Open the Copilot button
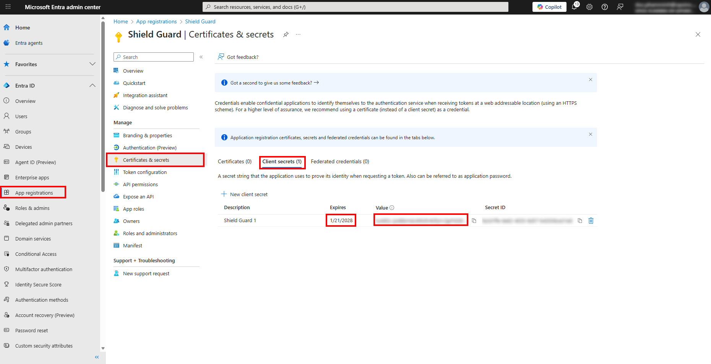711x364 pixels. click(549, 7)
